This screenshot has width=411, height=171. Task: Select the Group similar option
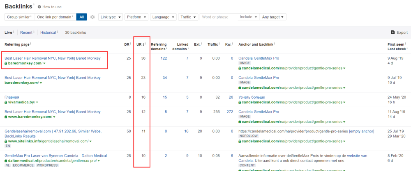(x=18, y=17)
